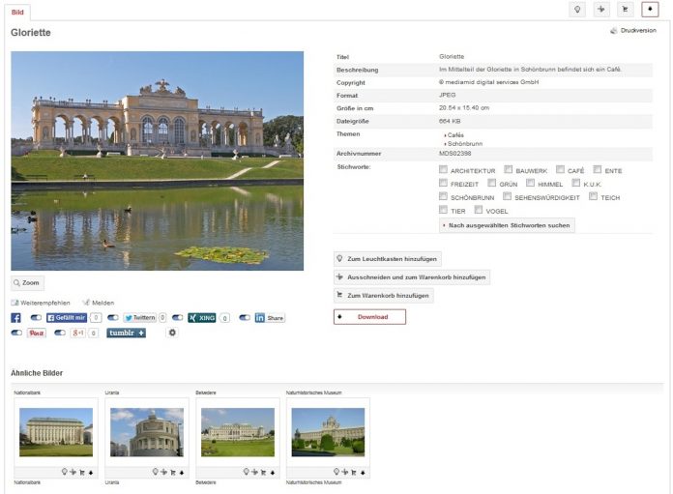Check the ARCHITEKTUR keyword checkbox
The image size is (673, 494).
[443, 170]
